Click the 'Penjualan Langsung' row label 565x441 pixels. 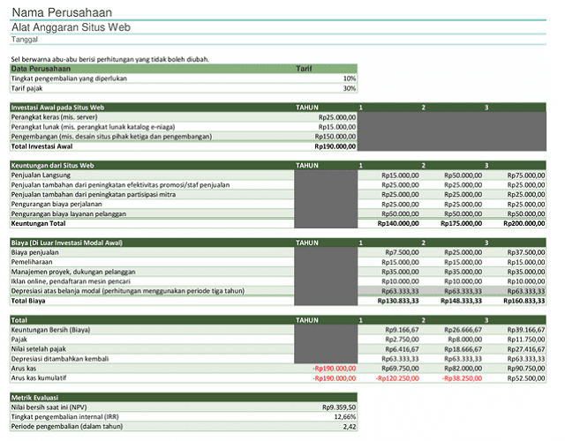(x=41, y=176)
